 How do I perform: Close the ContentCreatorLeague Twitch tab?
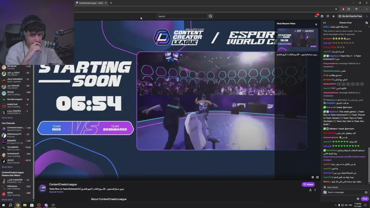tap(106, 3)
